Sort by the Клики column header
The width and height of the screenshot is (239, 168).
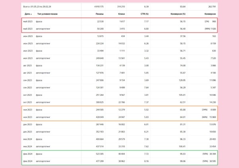121,14
